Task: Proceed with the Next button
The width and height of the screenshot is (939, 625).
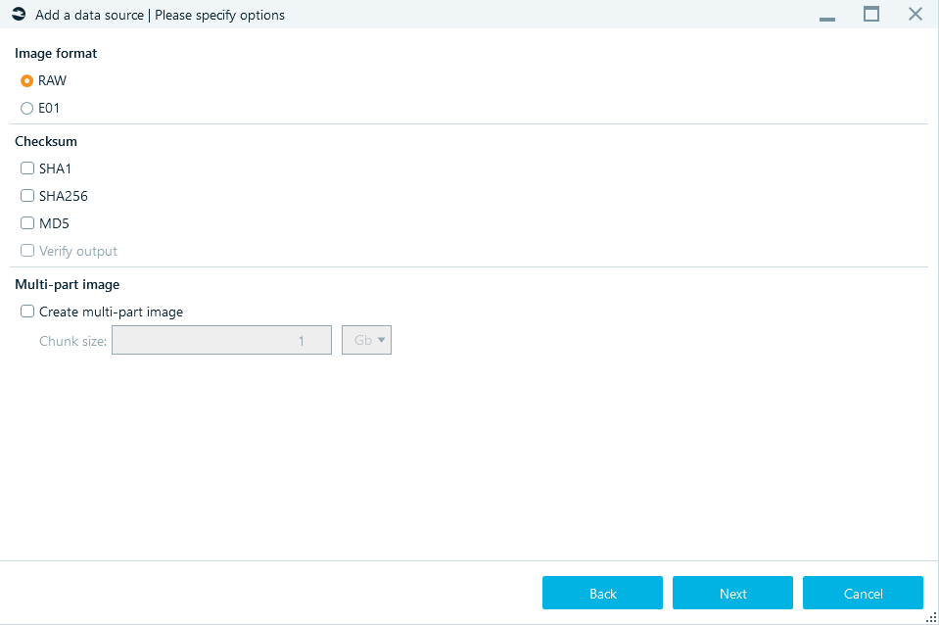Action: (733, 594)
